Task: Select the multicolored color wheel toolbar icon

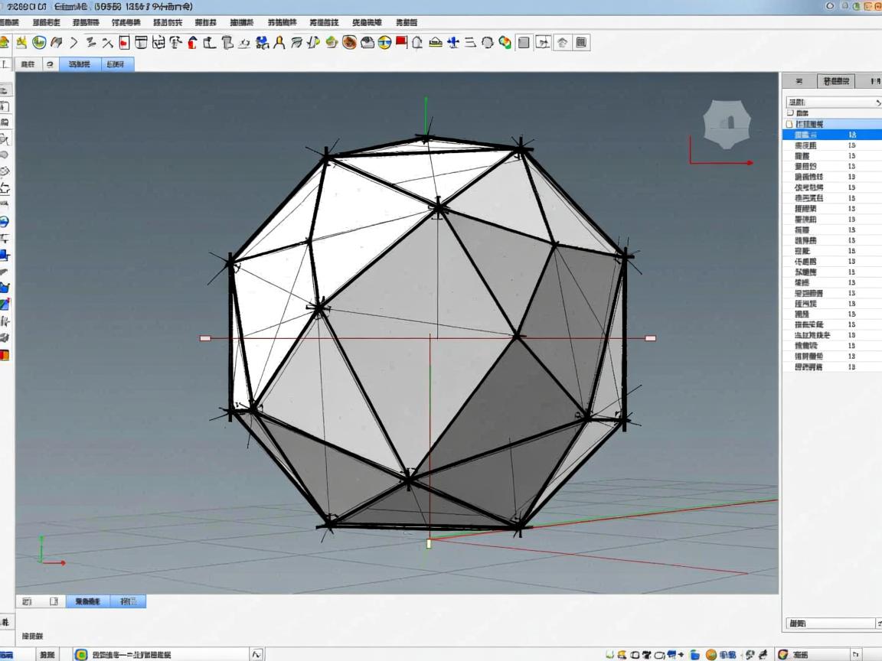Action: point(505,43)
